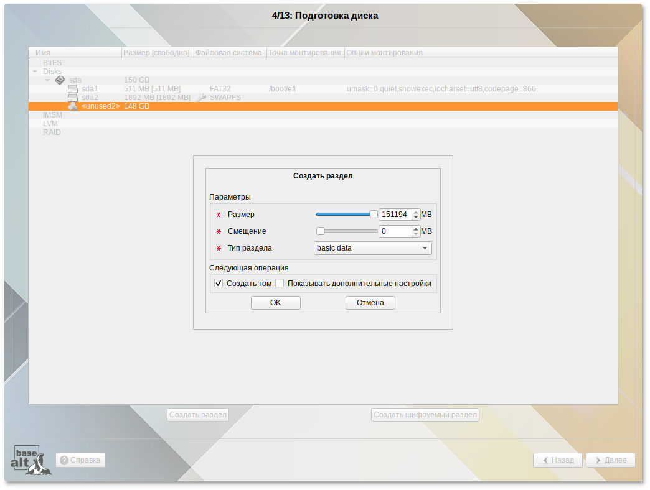
Task: Uncheck the Создать том checkbox
Action: coord(219,283)
